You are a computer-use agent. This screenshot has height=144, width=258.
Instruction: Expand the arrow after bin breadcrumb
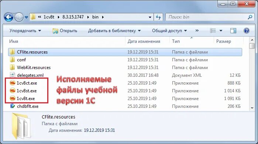103,17
